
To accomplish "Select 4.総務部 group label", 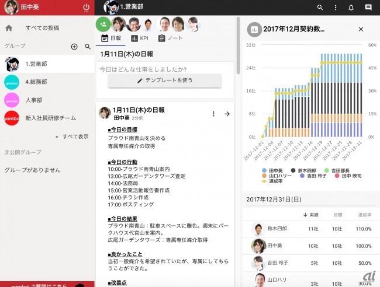I will click(x=36, y=82).
